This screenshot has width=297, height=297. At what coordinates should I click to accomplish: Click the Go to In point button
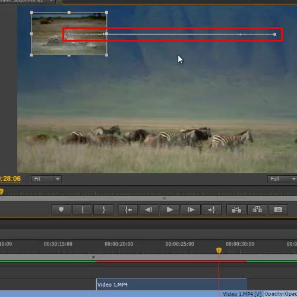click(128, 210)
